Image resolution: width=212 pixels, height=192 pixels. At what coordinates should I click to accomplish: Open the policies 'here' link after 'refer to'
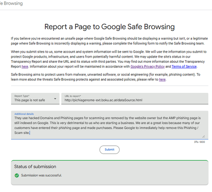coord(162,80)
